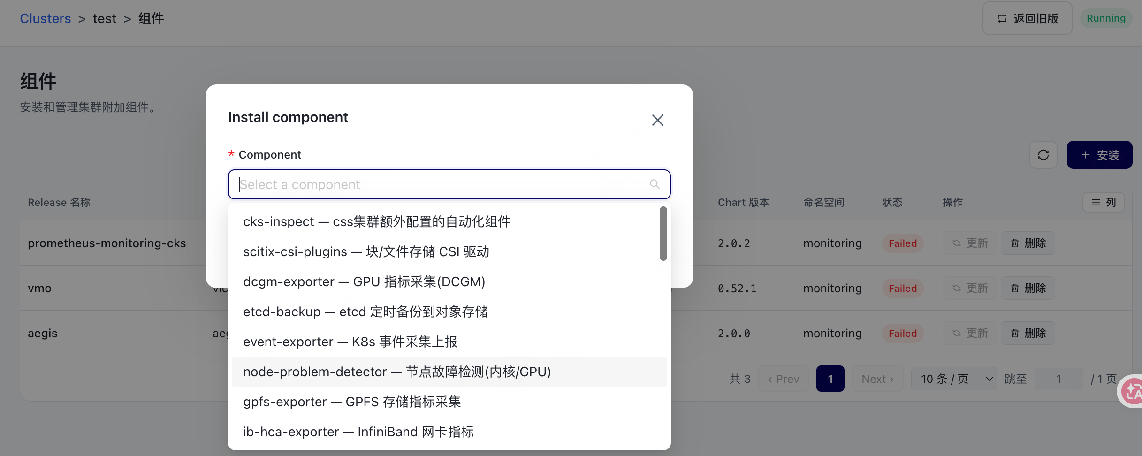Click 删除 for vmo row
Image resolution: width=1142 pixels, height=456 pixels.
pos(1028,288)
